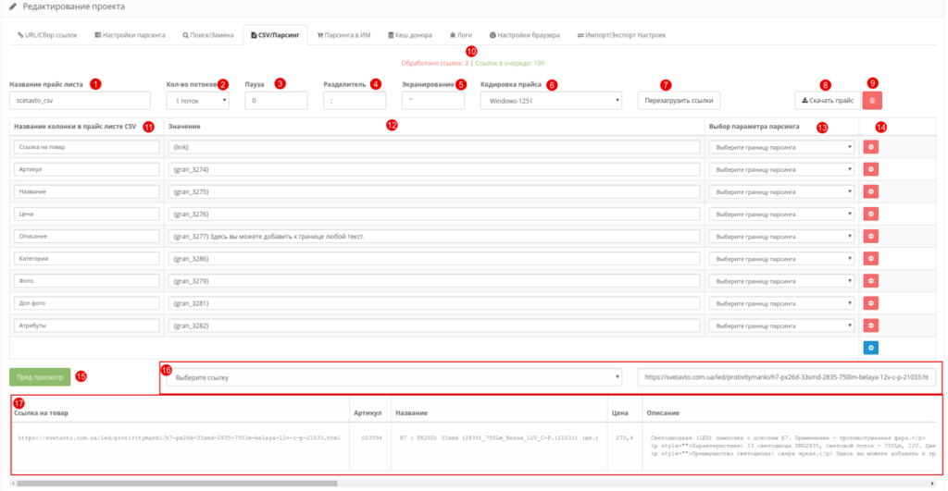
Task: Open parsing boundary dropdown for Артикул
Action: (x=781, y=169)
